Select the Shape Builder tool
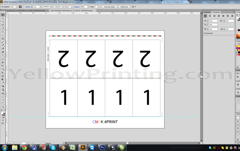240x151 pixels. point(3,69)
